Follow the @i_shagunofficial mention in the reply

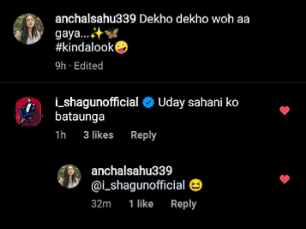coord(138,185)
